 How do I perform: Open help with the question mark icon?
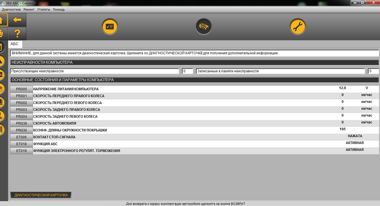point(17,34)
